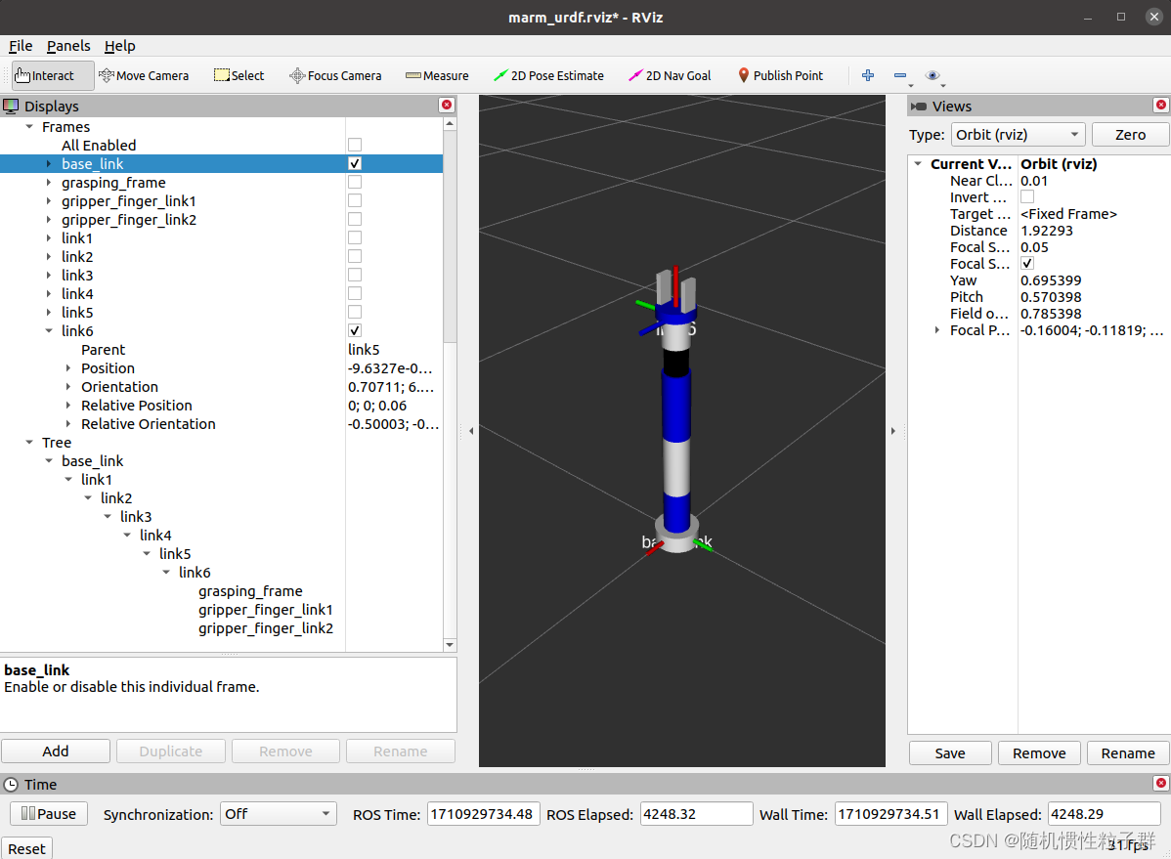This screenshot has width=1171, height=859.
Task: Open the eye icon toolbar options
Action: (x=932, y=75)
